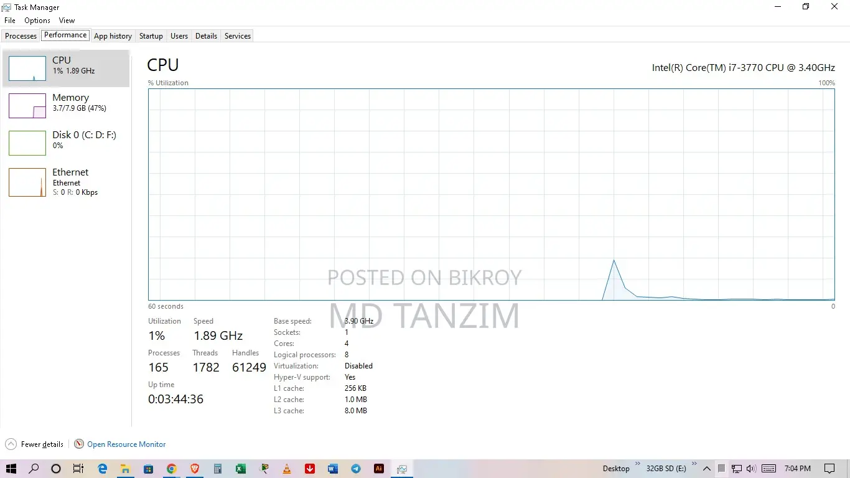Launch Excel from the taskbar
Image resolution: width=850 pixels, height=478 pixels.
pos(240,469)
